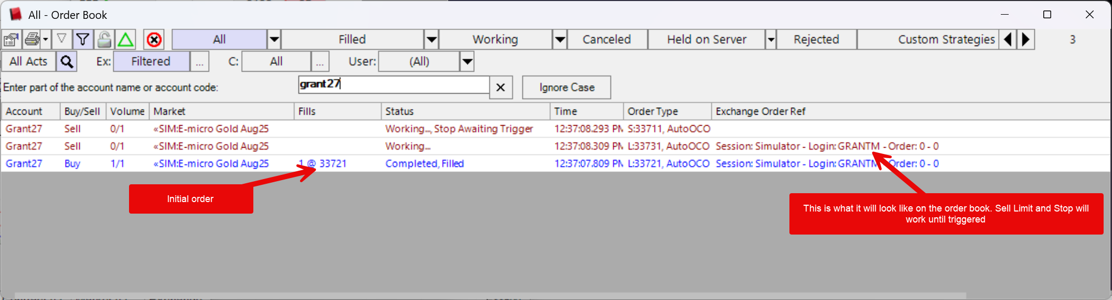Open the dropdown arrow next to printer
The width and height of the screenshot is (1112, 300).
[46, 40]
